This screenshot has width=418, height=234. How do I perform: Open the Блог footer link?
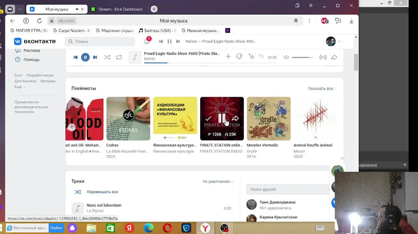coord(18,75)
